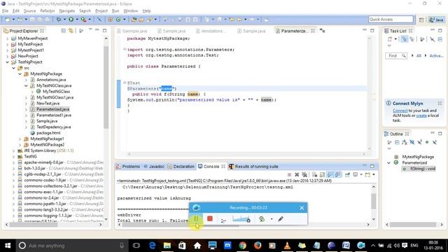Click the Pin Console icon
448x252 pixels.
click(347, 174)
